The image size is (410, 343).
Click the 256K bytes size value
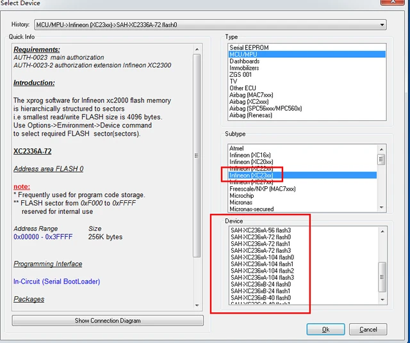coord(105,237)
